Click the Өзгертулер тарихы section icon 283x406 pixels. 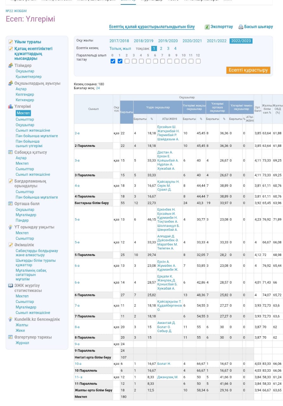11,337
